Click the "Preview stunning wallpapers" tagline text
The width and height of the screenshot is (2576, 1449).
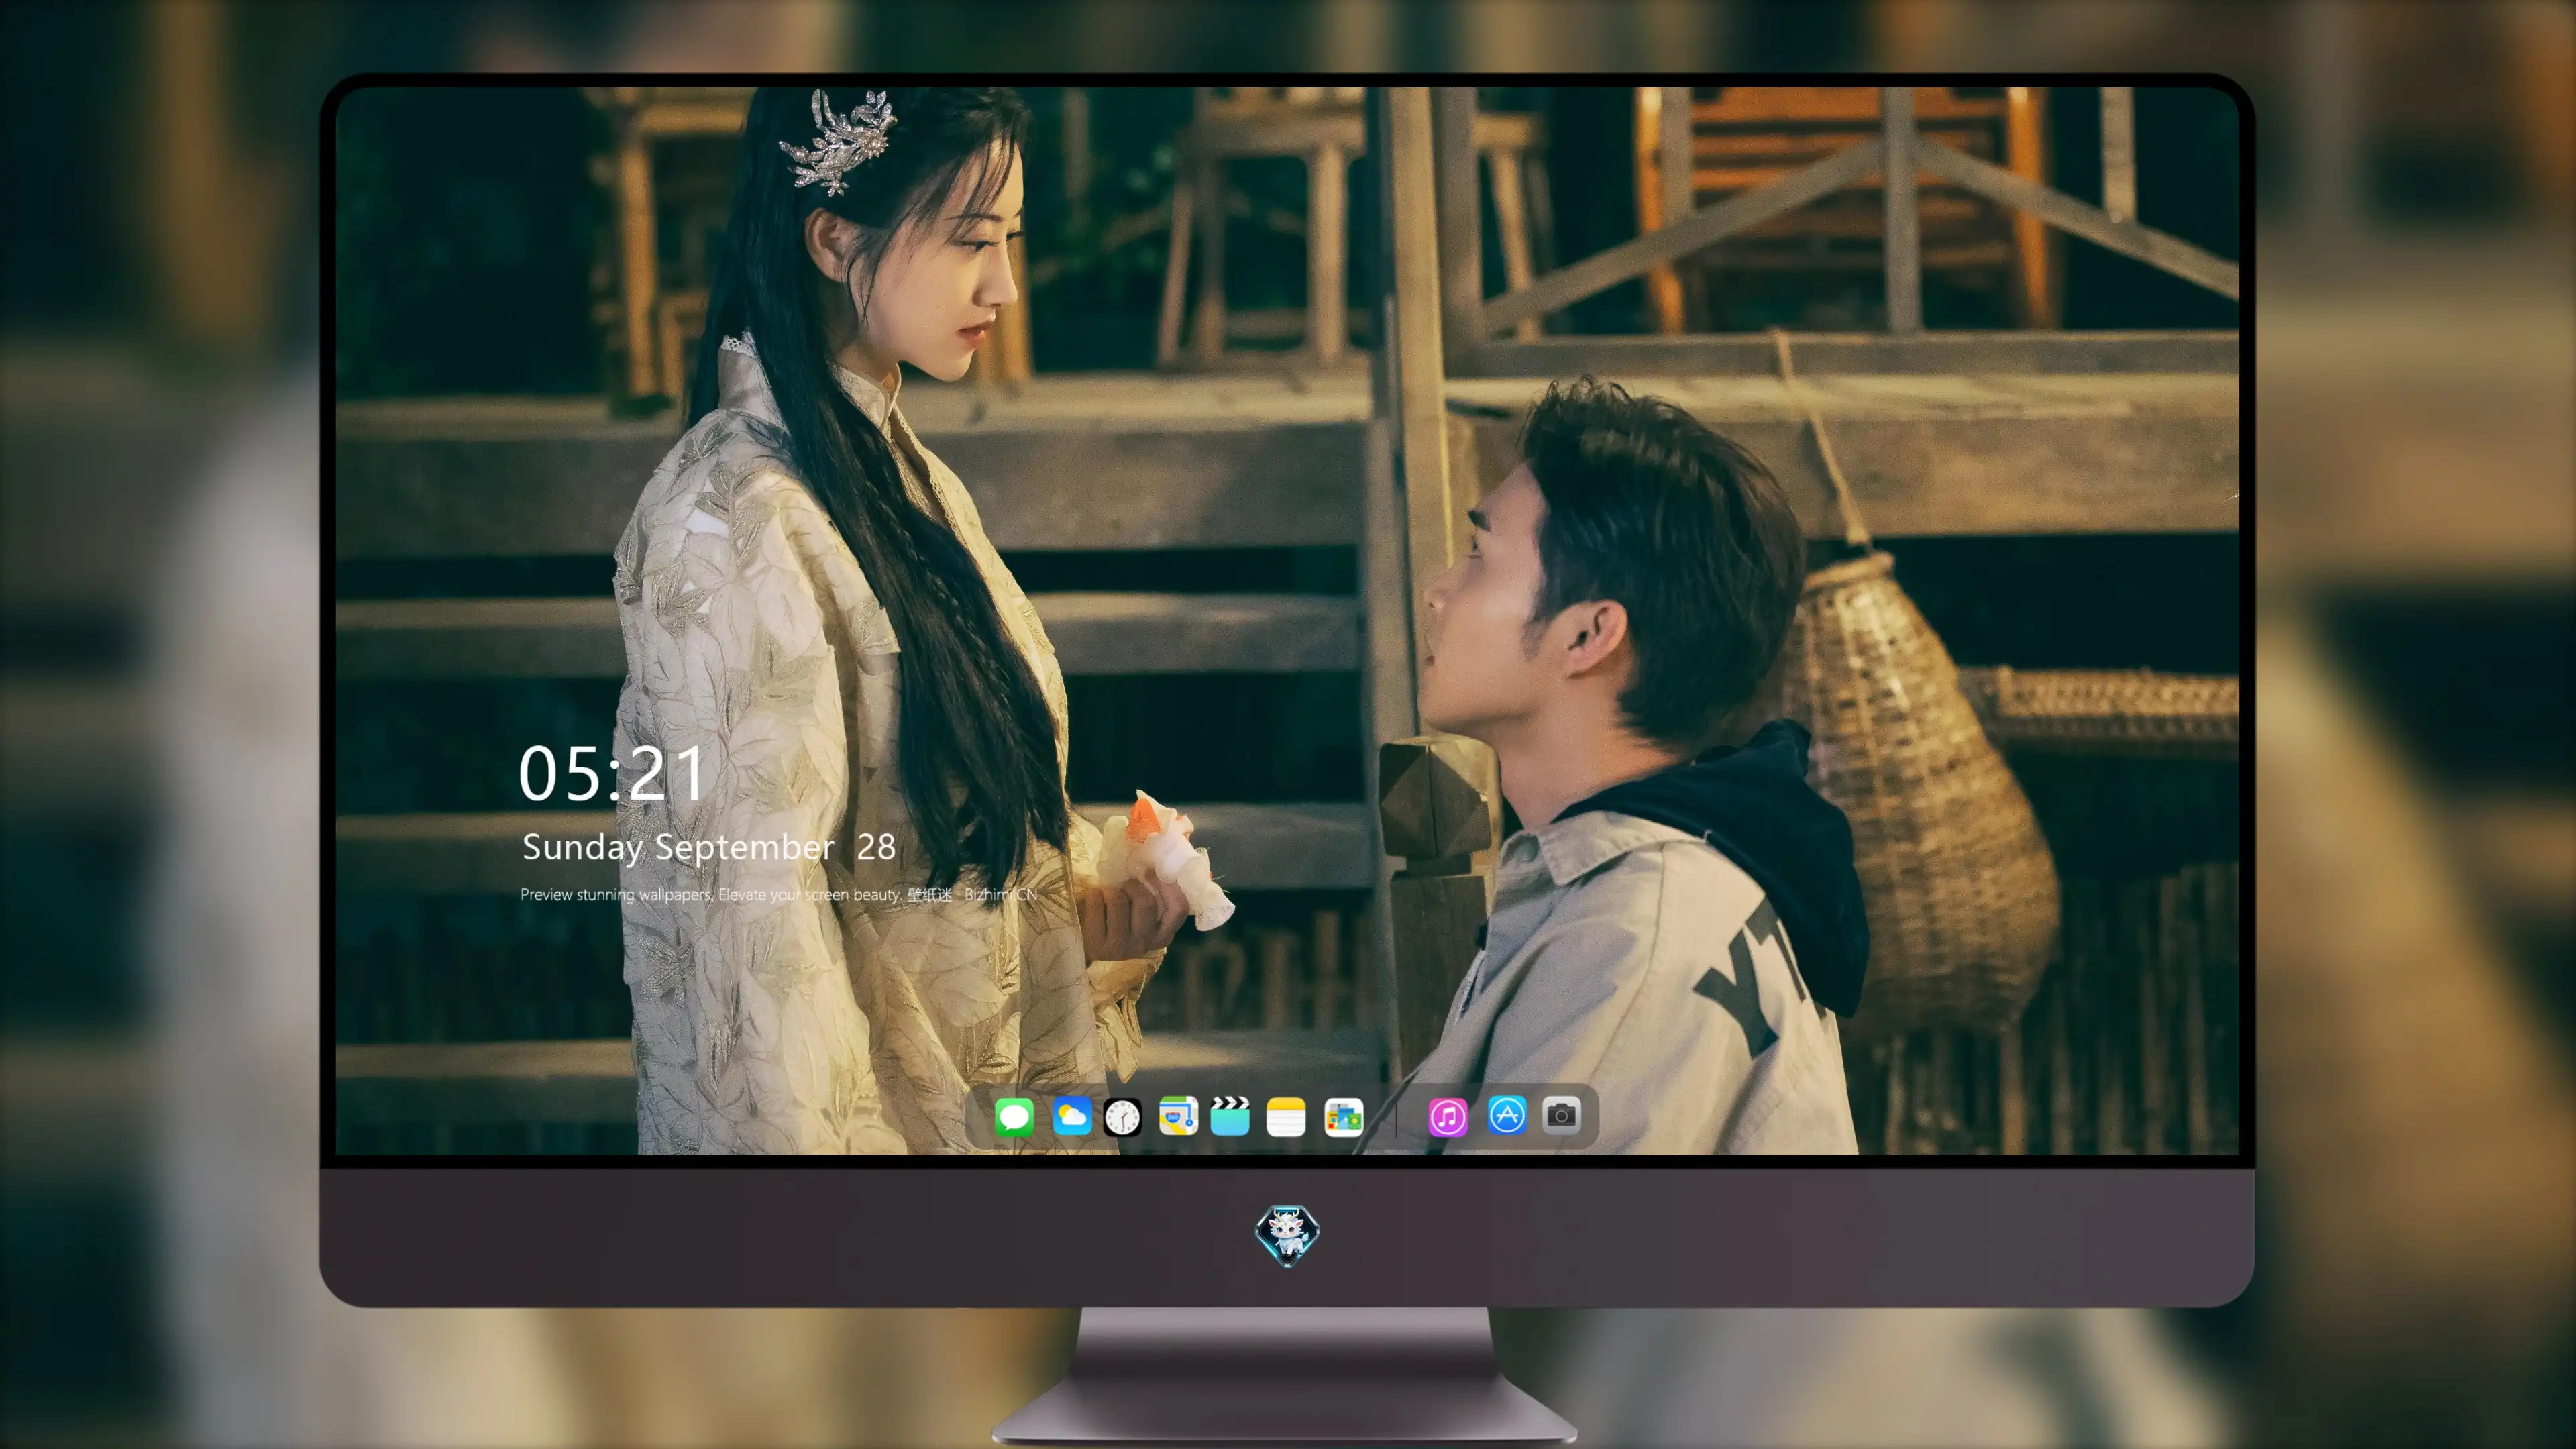[x=779, y=894]
